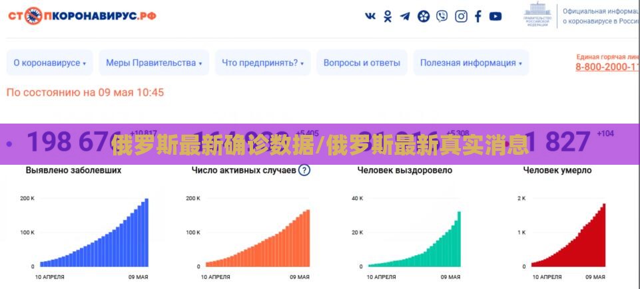Click the blue detected cases bar chart
This screenshot has width=640, height=289.
coord(95,233)
